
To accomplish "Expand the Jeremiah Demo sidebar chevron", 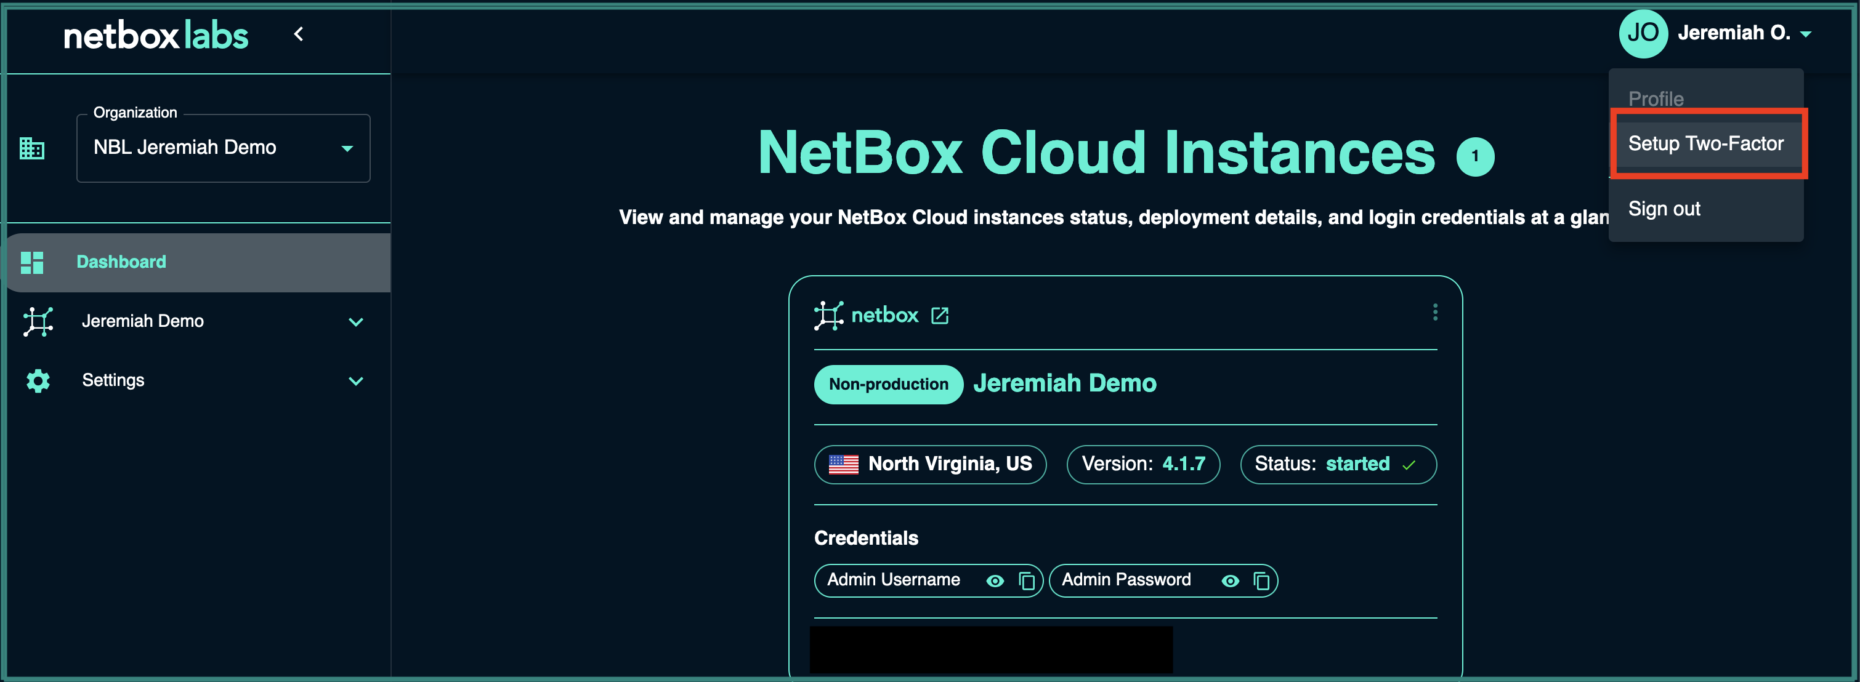I will click(x=356, y=322).
